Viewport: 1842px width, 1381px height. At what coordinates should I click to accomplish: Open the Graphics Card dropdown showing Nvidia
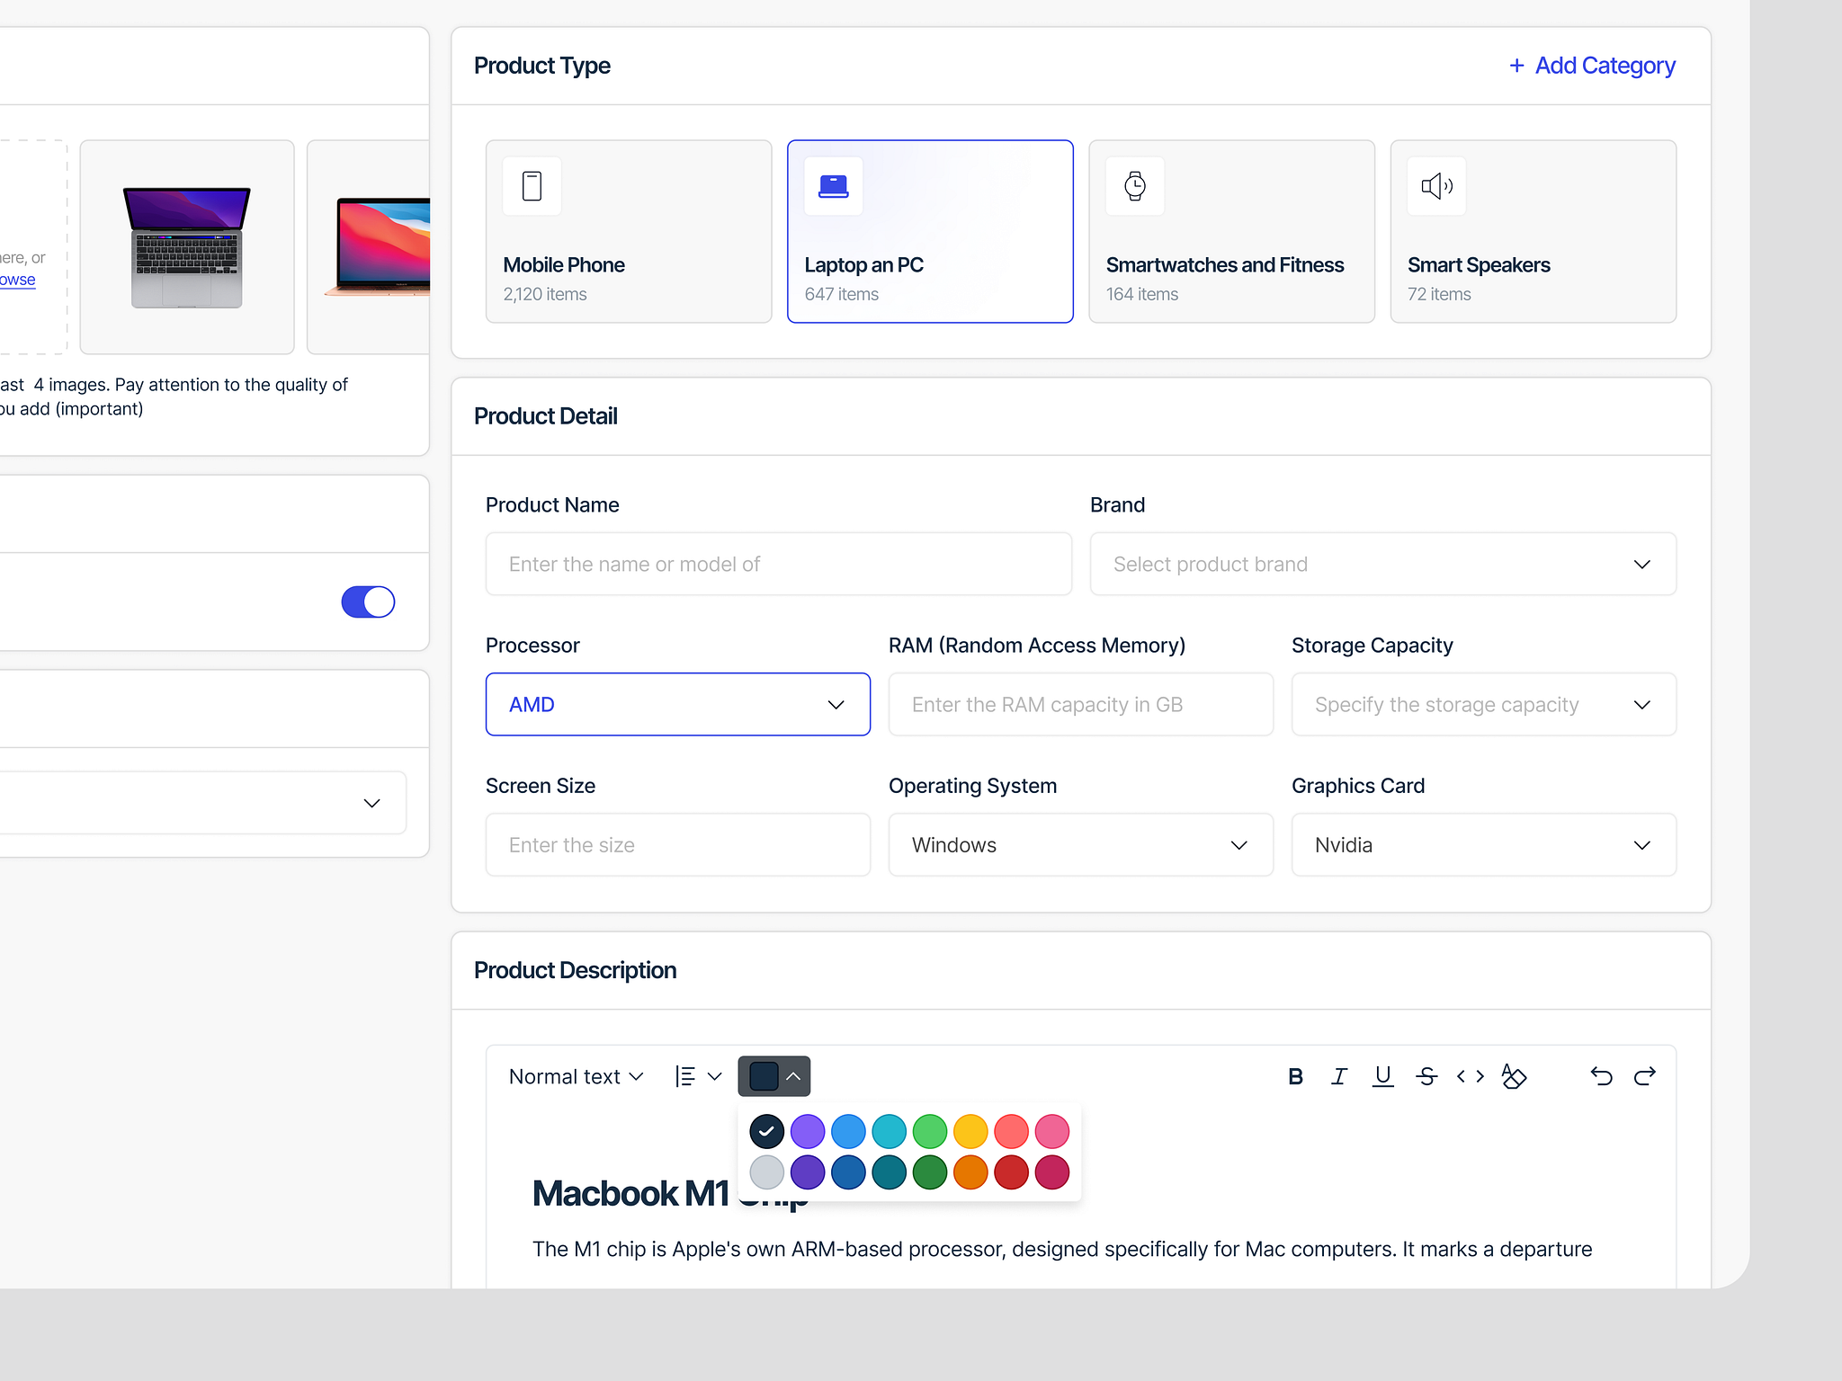(1484, 844)
